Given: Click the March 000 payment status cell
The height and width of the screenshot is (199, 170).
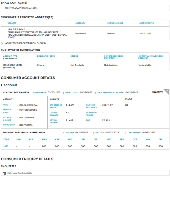Looking at the screenshot, I should point(44,146).
